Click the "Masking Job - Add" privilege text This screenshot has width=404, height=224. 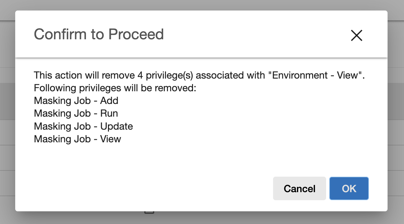pyautogui.click(x=76, y=101)
